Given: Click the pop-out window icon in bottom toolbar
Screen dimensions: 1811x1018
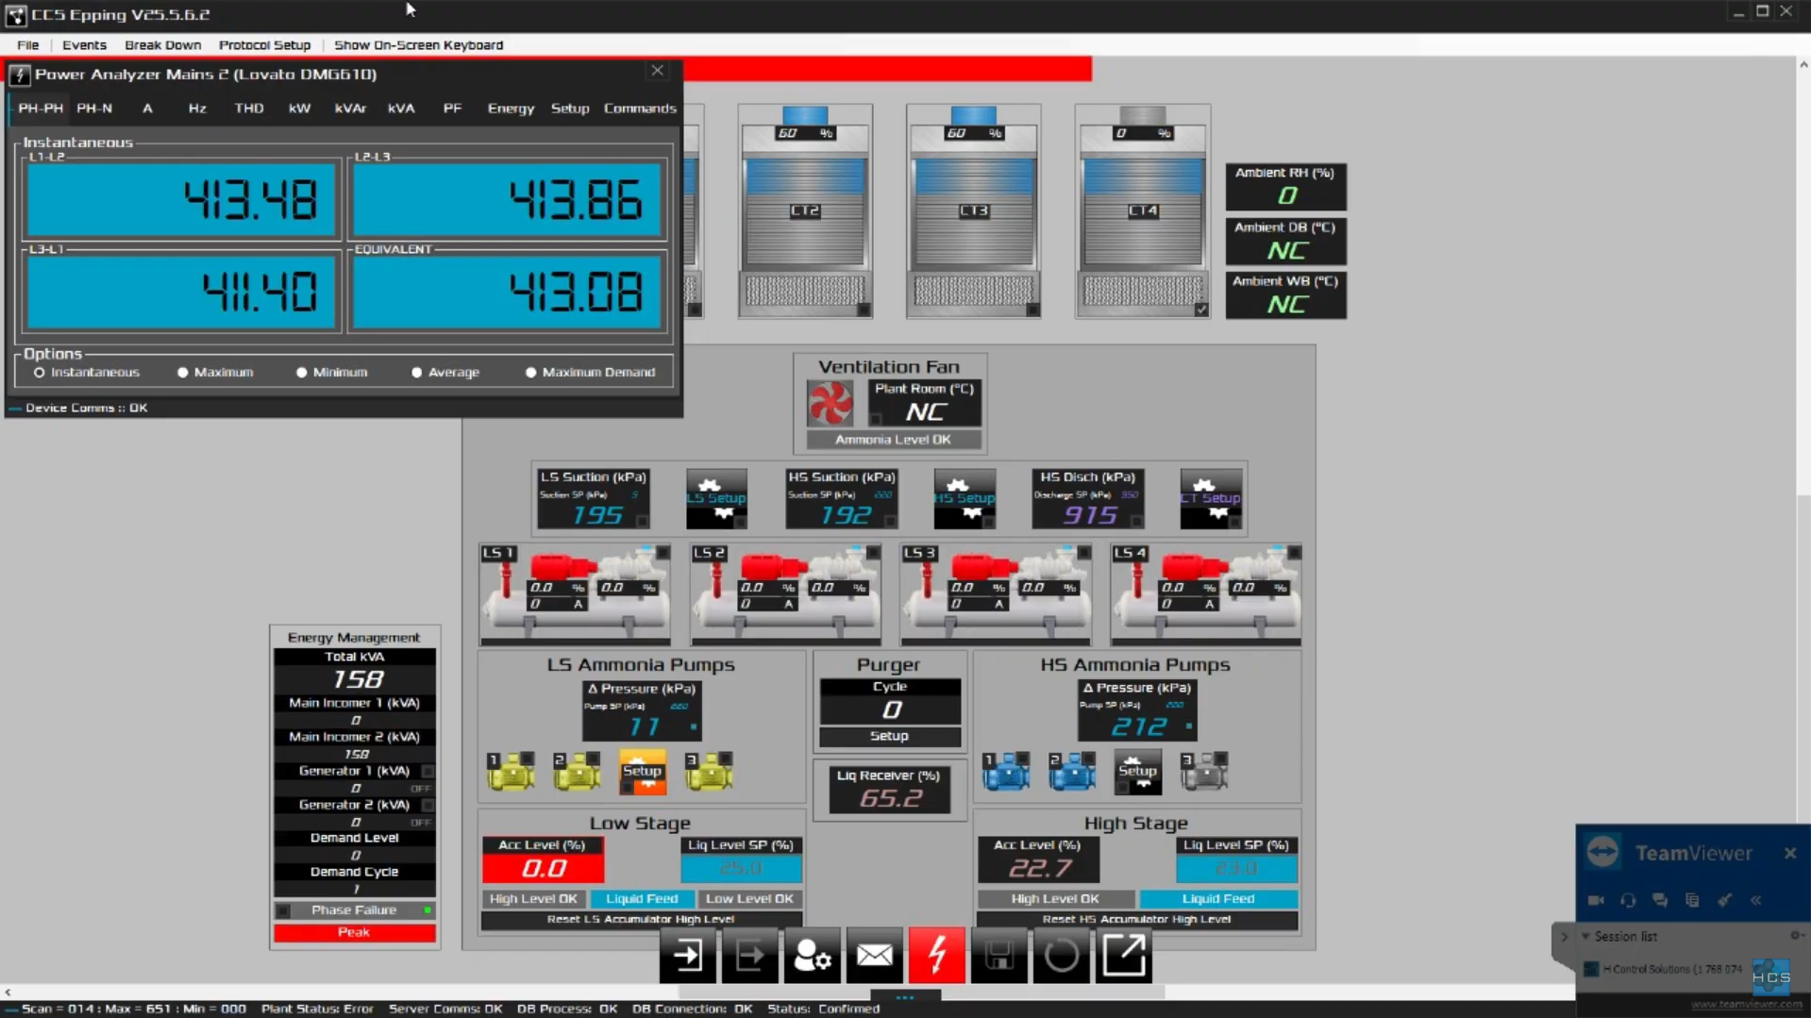Looking at the screenshot, I should 1123,956.
